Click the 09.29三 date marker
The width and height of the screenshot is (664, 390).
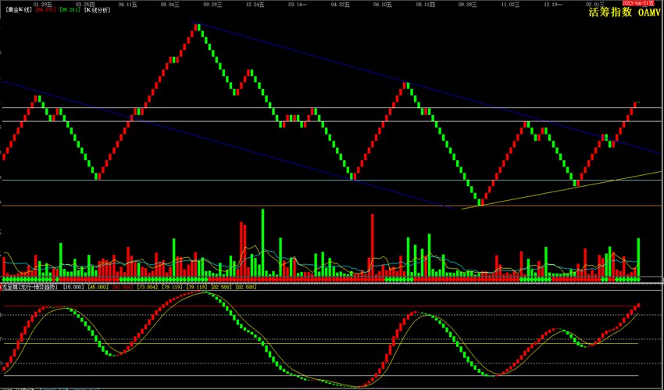coord(212,4)
